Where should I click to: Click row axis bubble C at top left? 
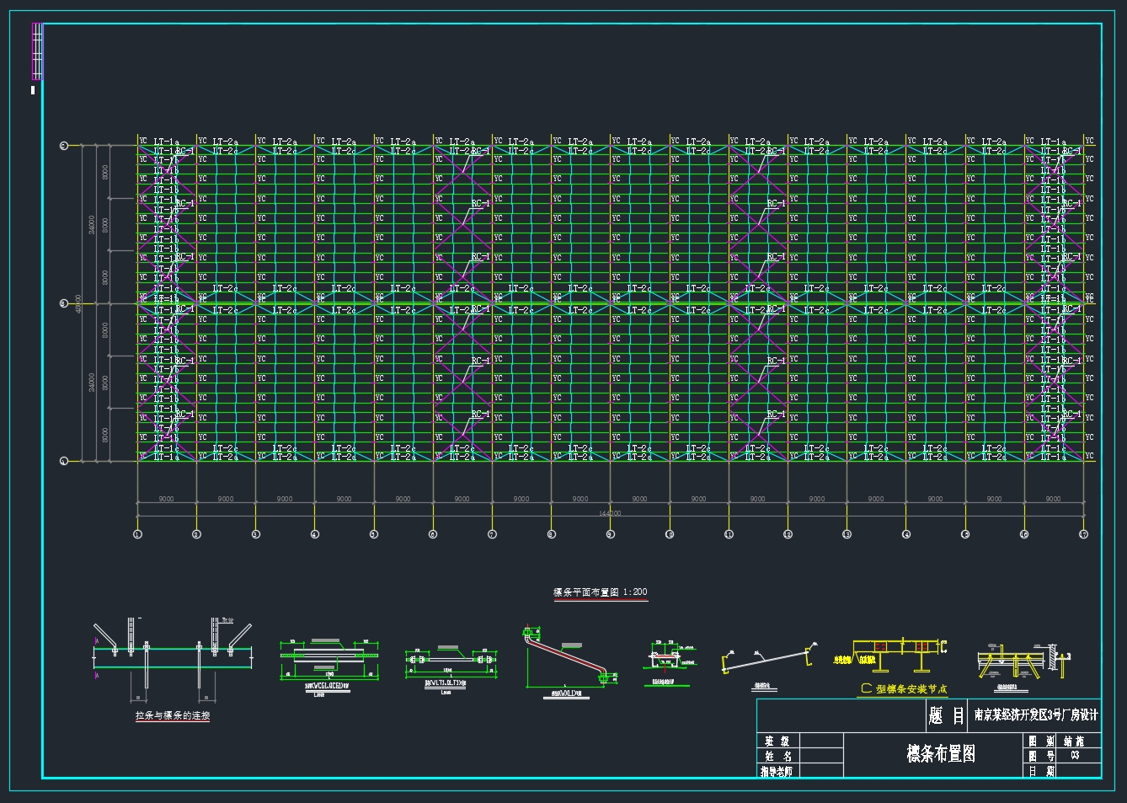pos(64,146)
